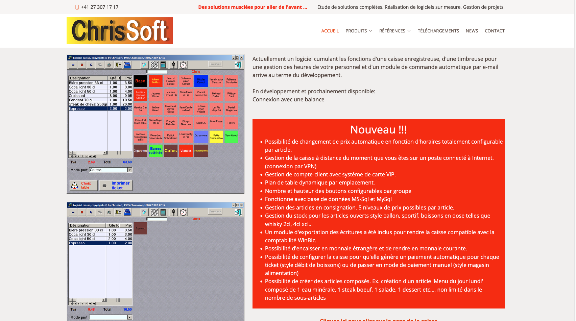
Task: Open the Cru au verre button
Action: click(x=201, y=137)
